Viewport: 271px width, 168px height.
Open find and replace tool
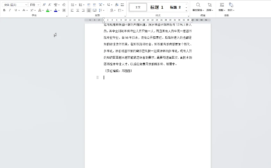click(198, 7)
